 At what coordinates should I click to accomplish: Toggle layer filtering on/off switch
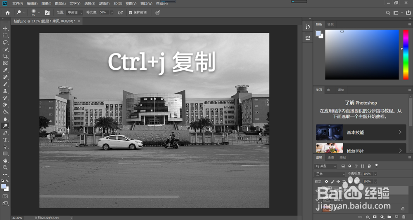[x=376, y=166]
